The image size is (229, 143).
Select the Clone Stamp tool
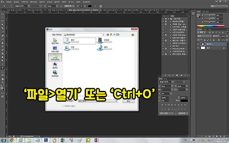pos(3,43)
